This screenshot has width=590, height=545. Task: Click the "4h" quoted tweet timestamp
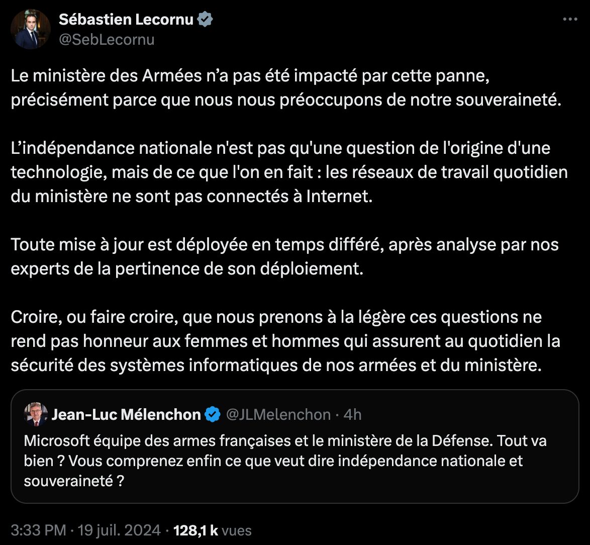tap(353, 414)
